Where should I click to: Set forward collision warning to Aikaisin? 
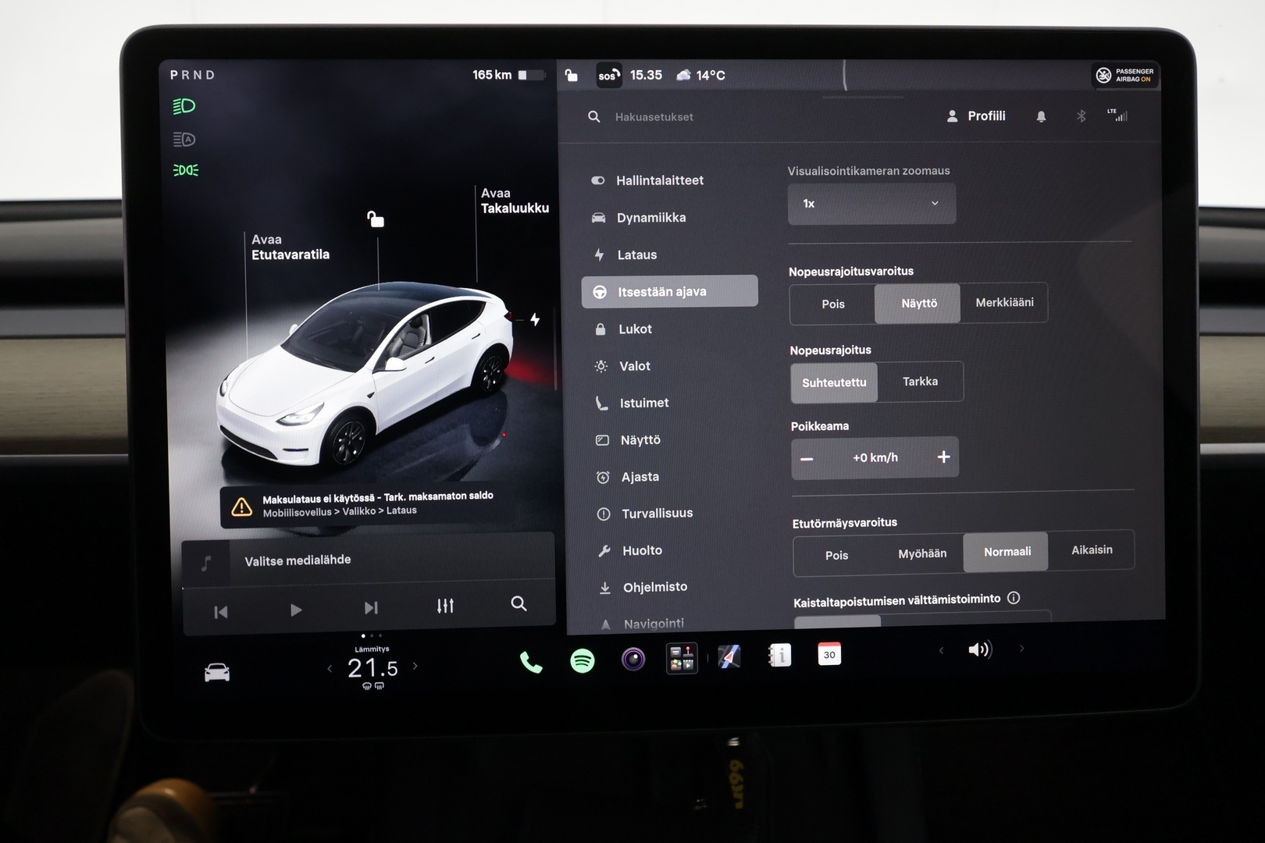[1092, 550]
